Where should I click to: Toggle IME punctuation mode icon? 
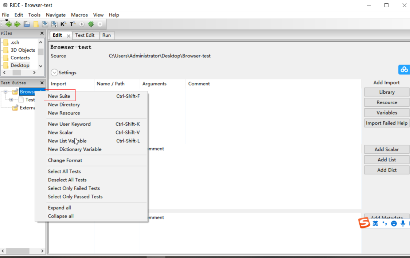click(x=384, y=223)
